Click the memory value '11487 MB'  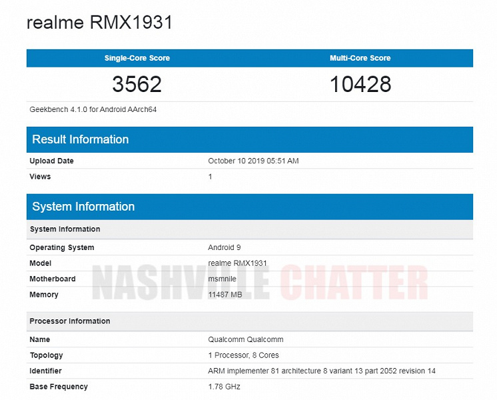pyautogui.click(x=225, y=295)
